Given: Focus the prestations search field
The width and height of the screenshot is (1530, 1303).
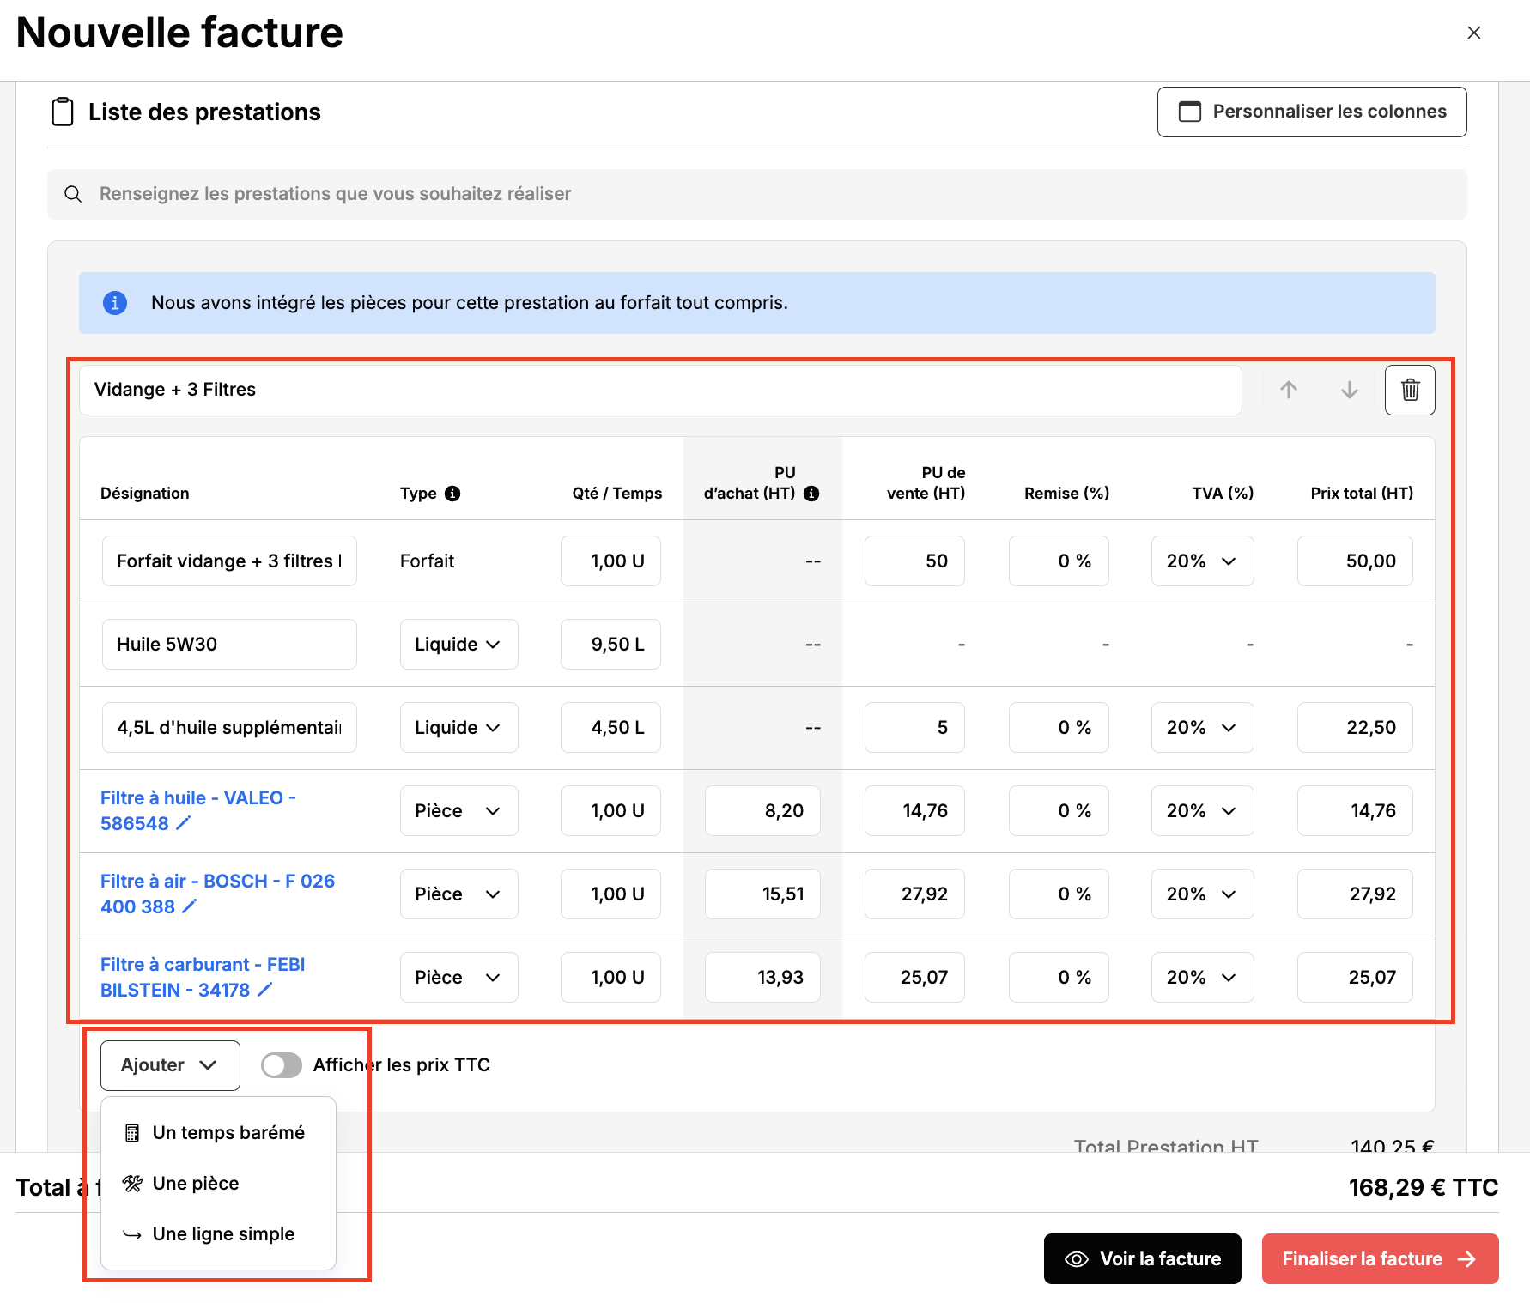Looking at the screenshot, I should 756,194.
